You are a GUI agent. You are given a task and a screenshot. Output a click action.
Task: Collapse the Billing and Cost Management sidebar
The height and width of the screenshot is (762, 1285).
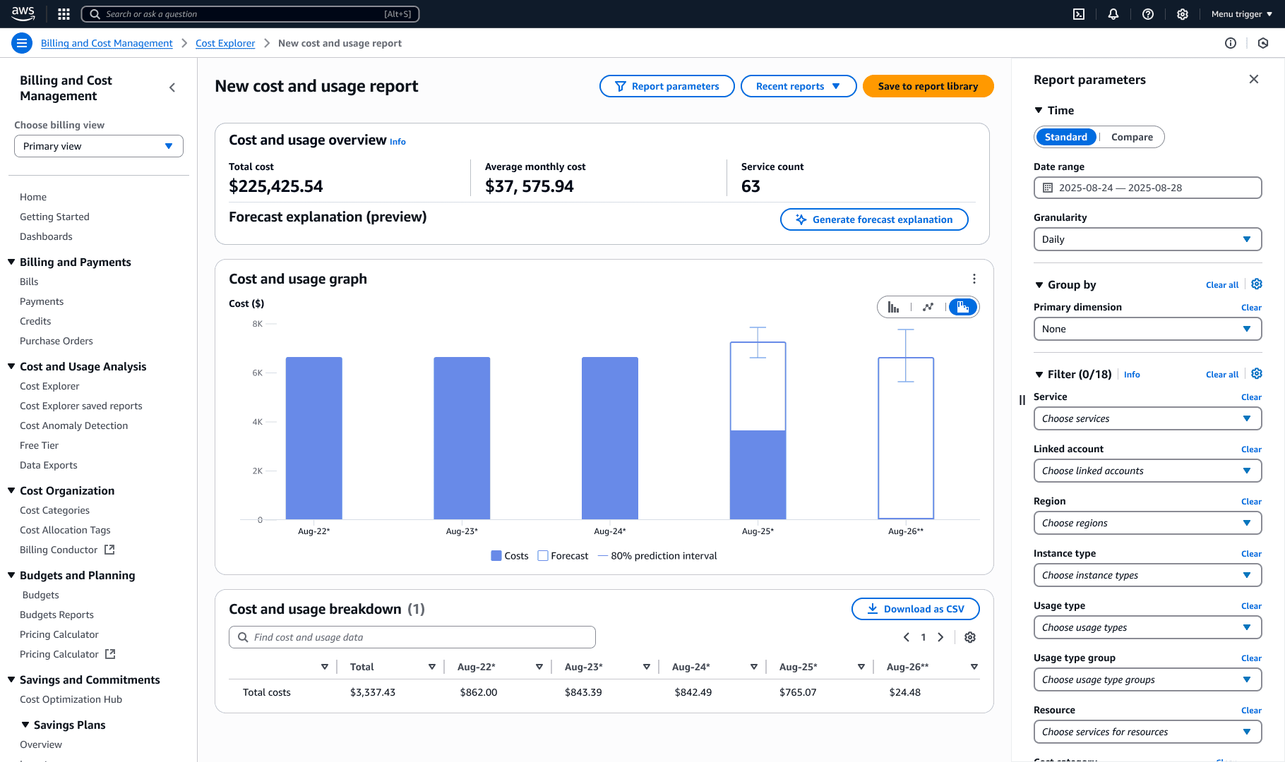point(172,87)
